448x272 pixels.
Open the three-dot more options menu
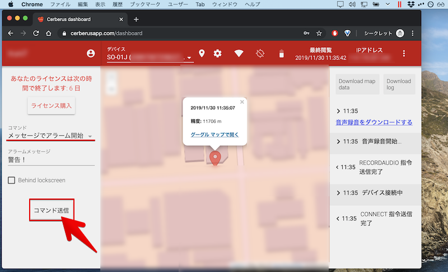pyautogui.click(x=404, y=54)
